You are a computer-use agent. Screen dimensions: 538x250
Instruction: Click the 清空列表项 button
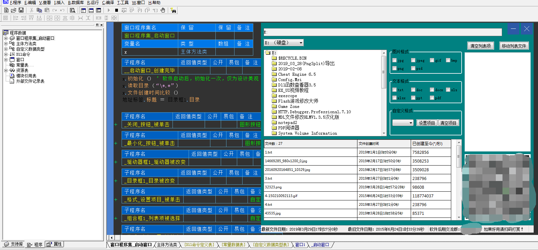coord(481,46)
